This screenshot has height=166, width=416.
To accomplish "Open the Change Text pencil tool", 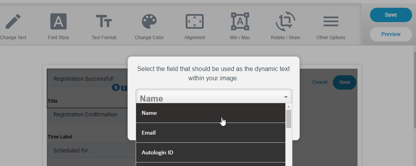I will pyautogui.click(x=13, y=26).
